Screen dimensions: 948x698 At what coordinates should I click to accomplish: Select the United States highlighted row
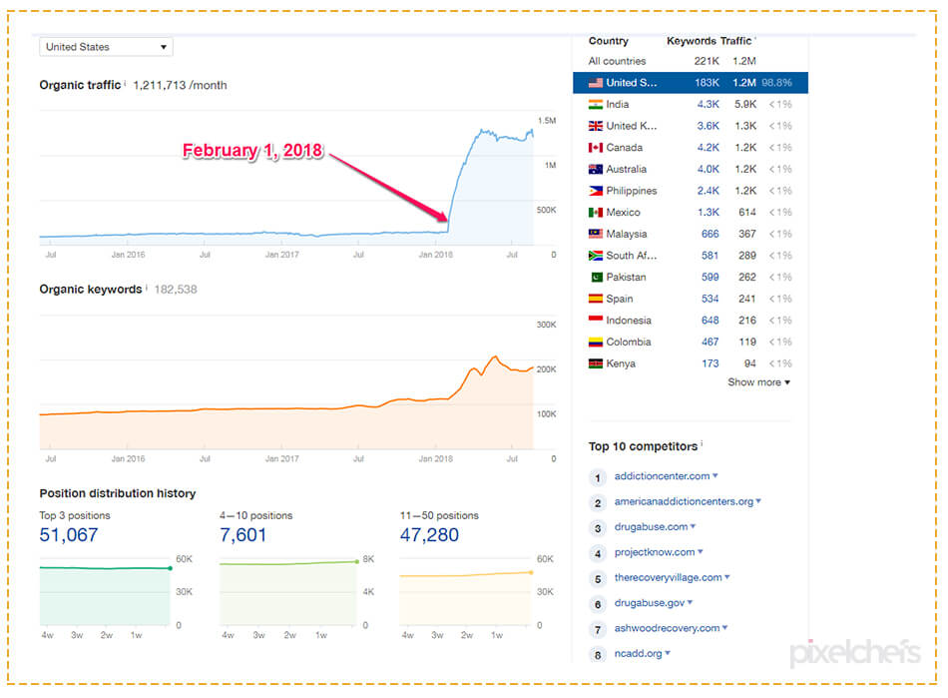pos(691,83)
